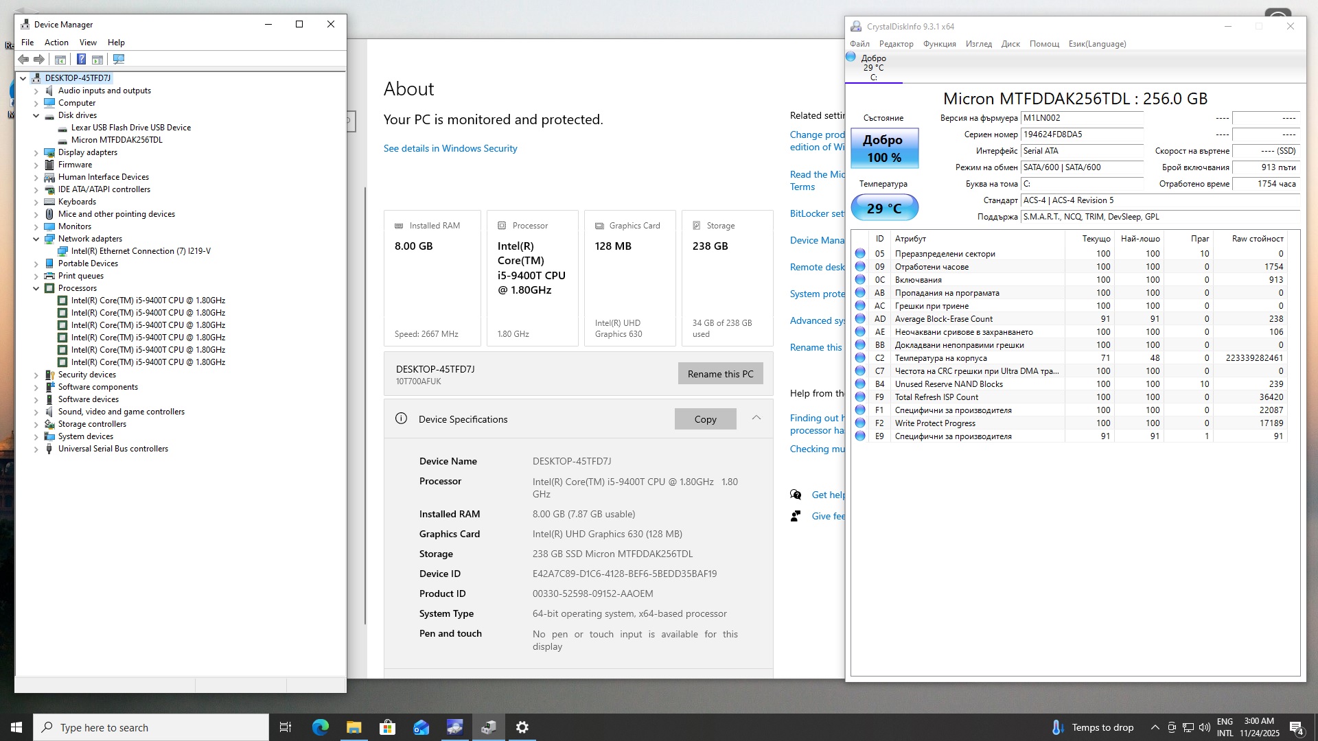Click Copy button for Device Specifications
The width and height of the screenshot is (1318, 741).
pyautogui.click(x=705, y=419)
